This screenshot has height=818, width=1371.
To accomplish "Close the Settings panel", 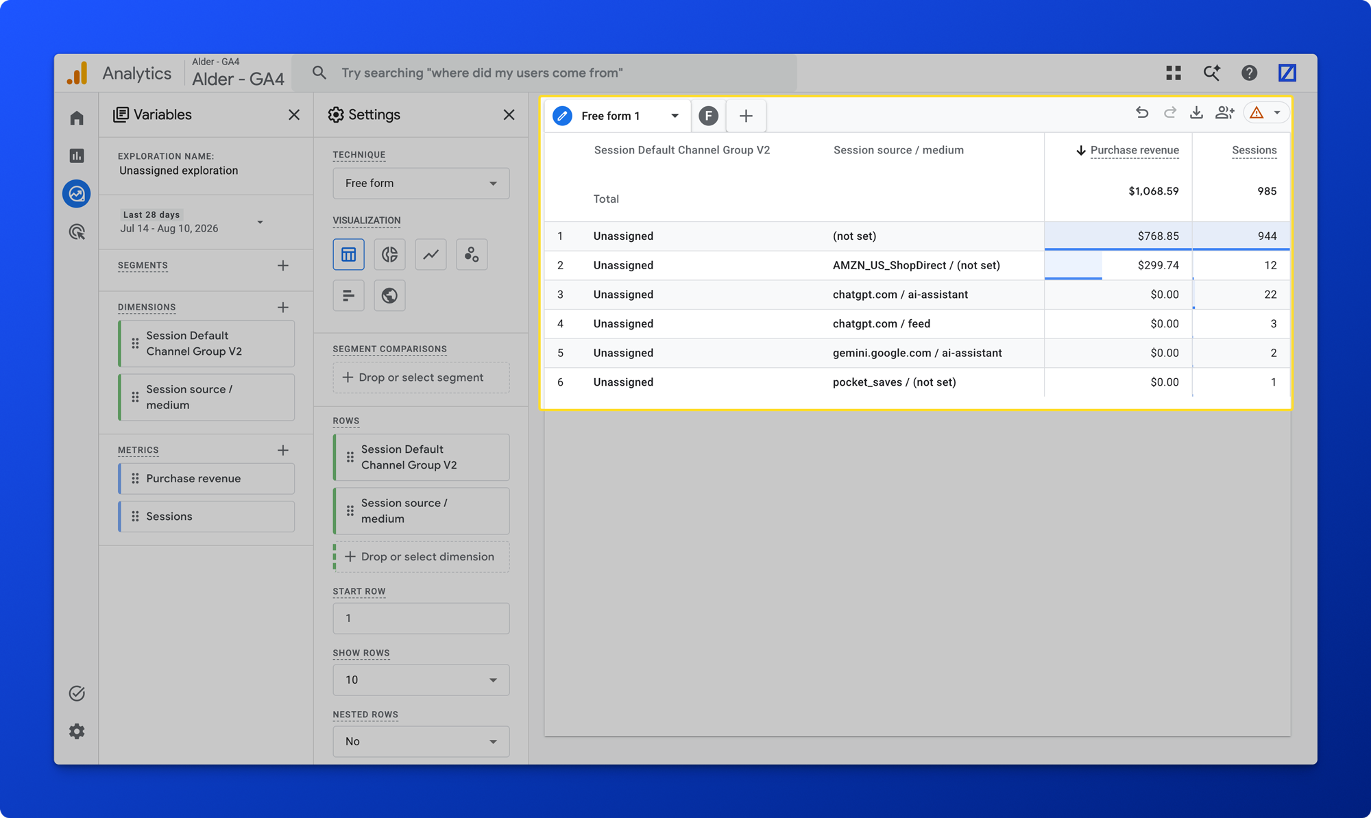I will pos(509,114).
